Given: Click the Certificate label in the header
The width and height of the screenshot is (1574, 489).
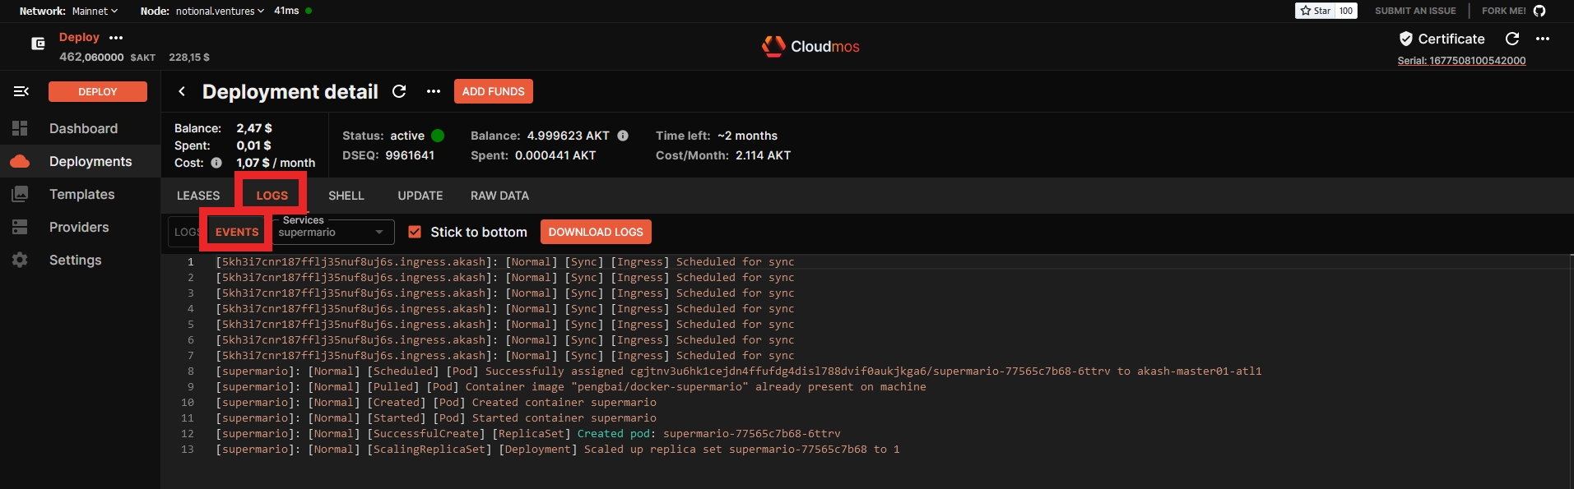Looking at the screenshot, I should (1451, 39).
